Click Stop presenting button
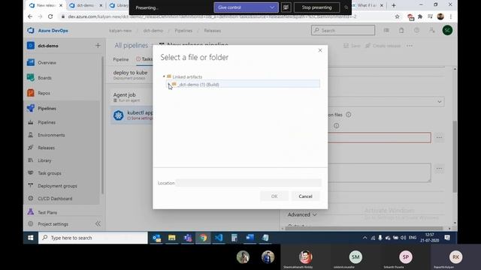 point(316,7)
